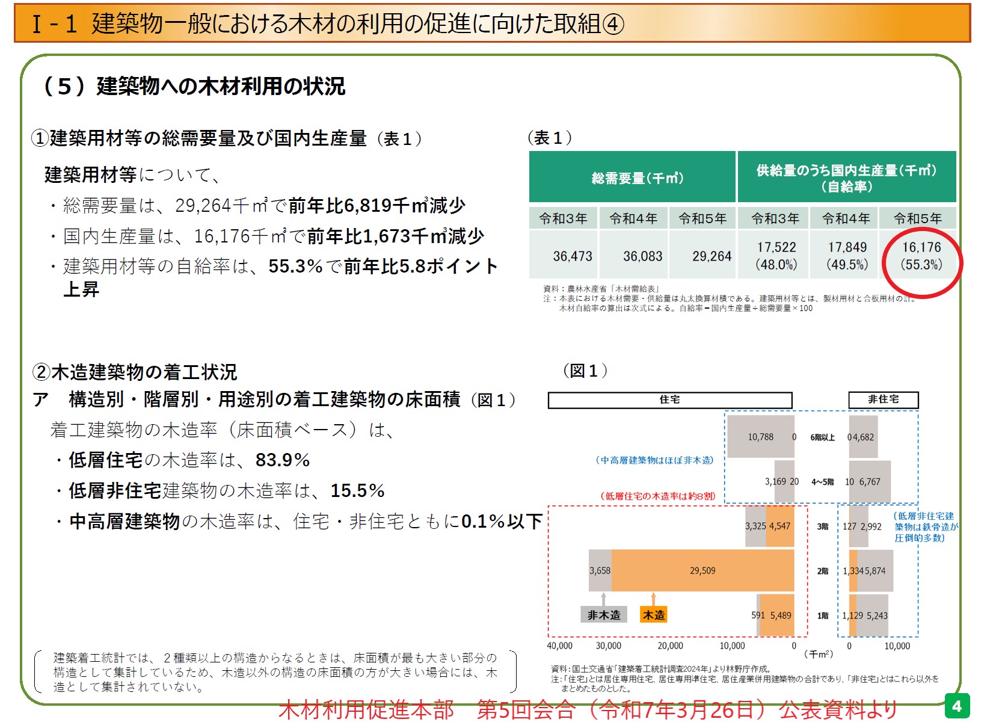
Task: Click 令和4年 column under 総需要量 header
Action: (x=633, y=218)
